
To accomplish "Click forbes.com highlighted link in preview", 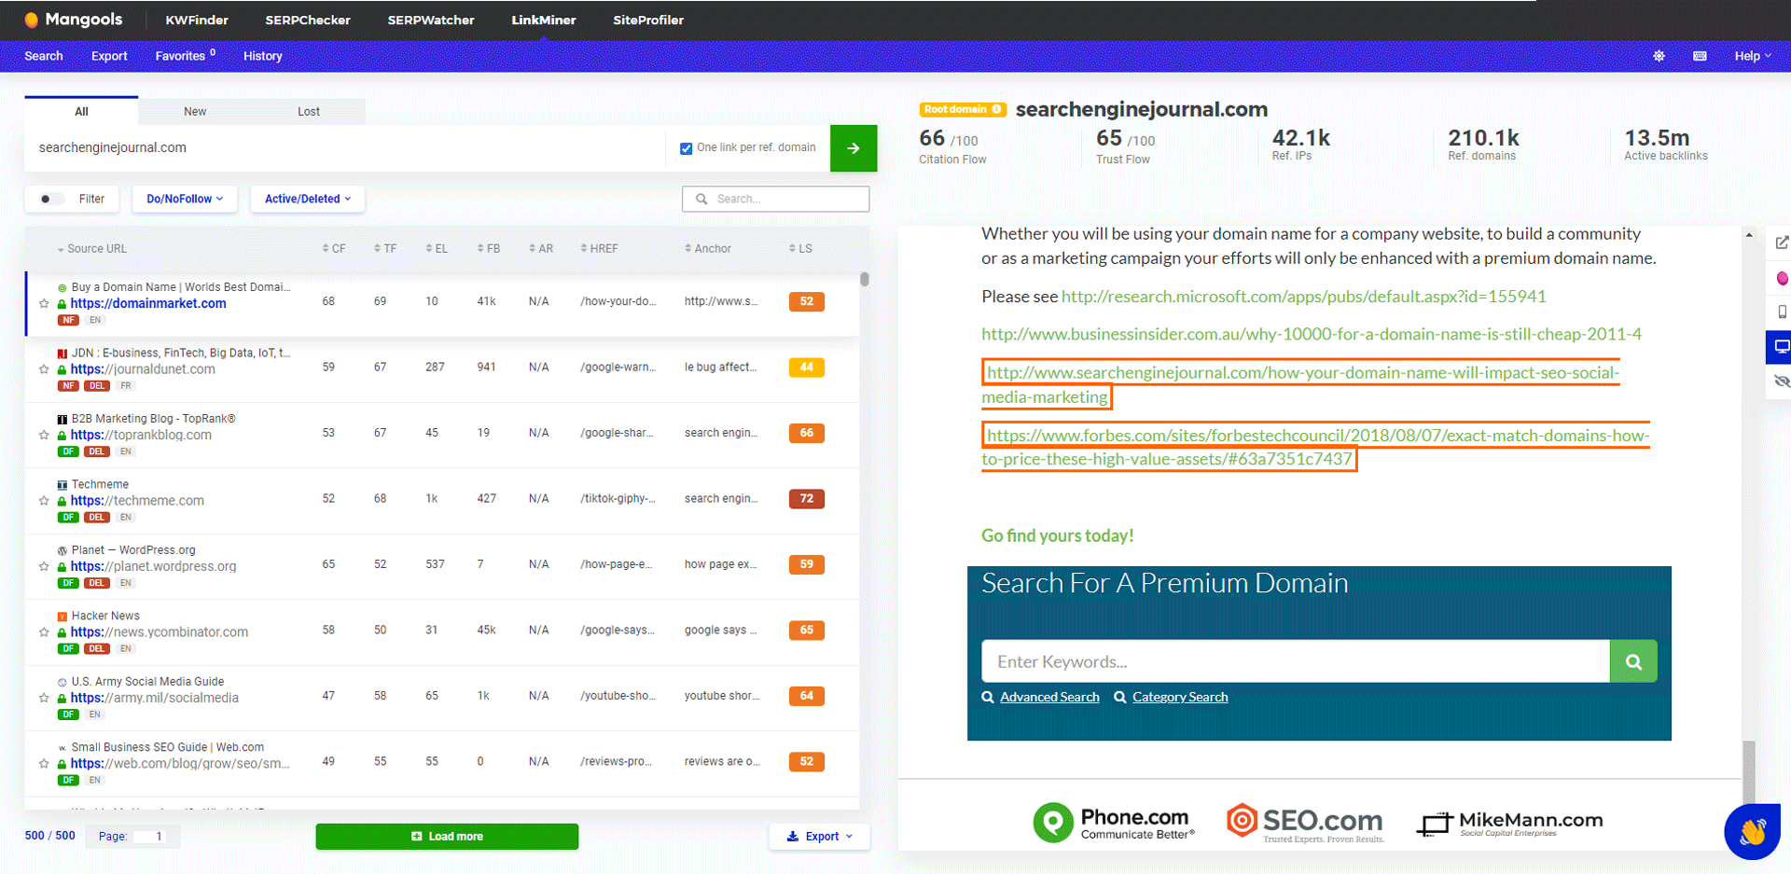I will (1315, 447).
